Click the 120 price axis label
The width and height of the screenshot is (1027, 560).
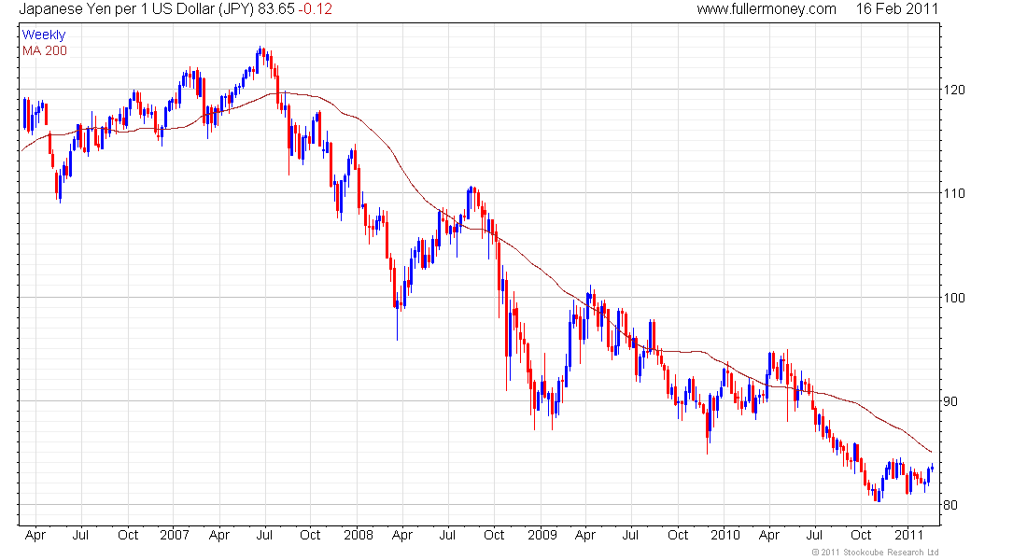[x=954, y=90]
